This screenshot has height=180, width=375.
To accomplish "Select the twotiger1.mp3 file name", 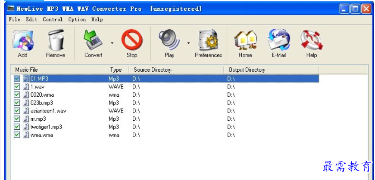I will (x=47, y=127).
